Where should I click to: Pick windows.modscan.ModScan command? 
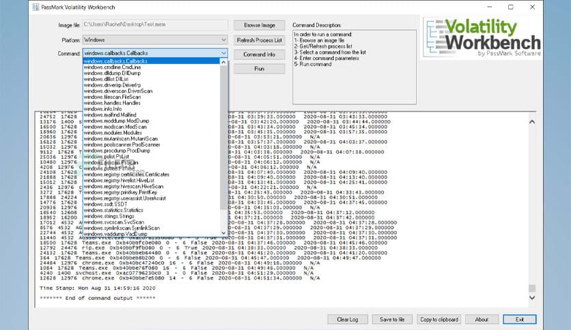(x=151, y=127)
